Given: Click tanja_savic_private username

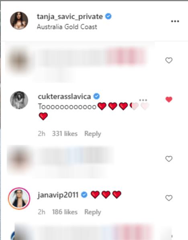Looking at the screenshot, I should [x=70, y=16].
